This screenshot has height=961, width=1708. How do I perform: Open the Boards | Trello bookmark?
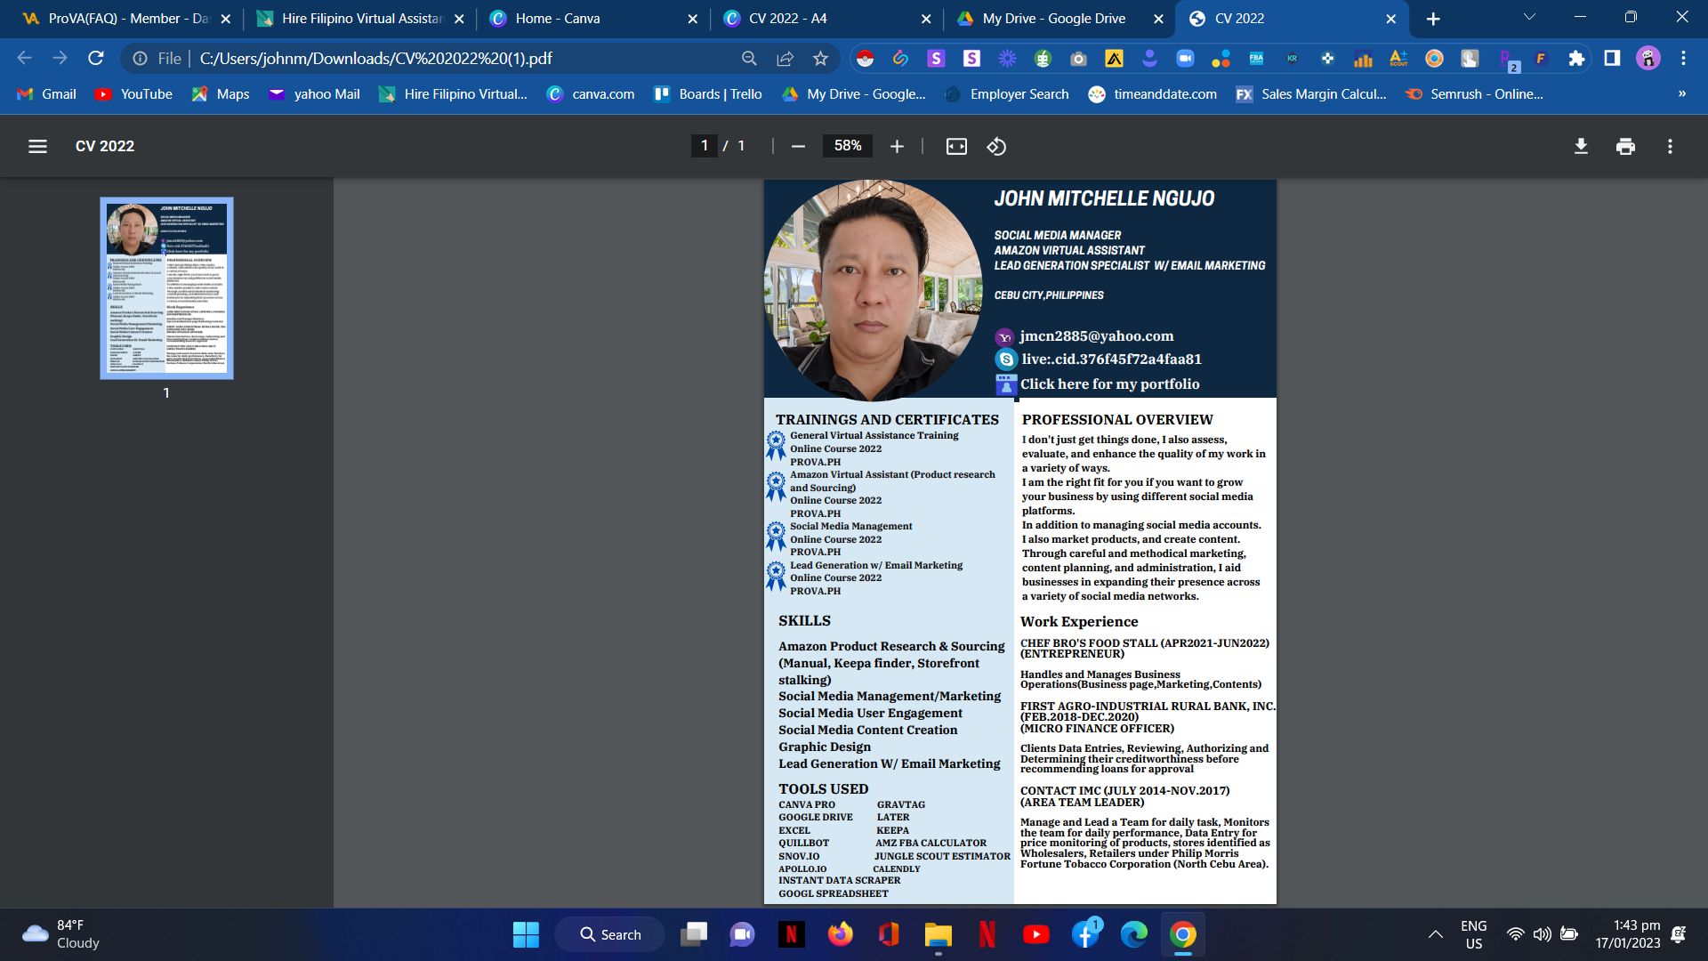click(x=708, y=93)
